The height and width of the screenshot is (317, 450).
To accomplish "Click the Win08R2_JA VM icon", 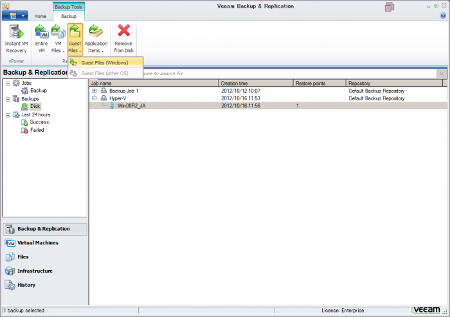I will tap(112, 105).
